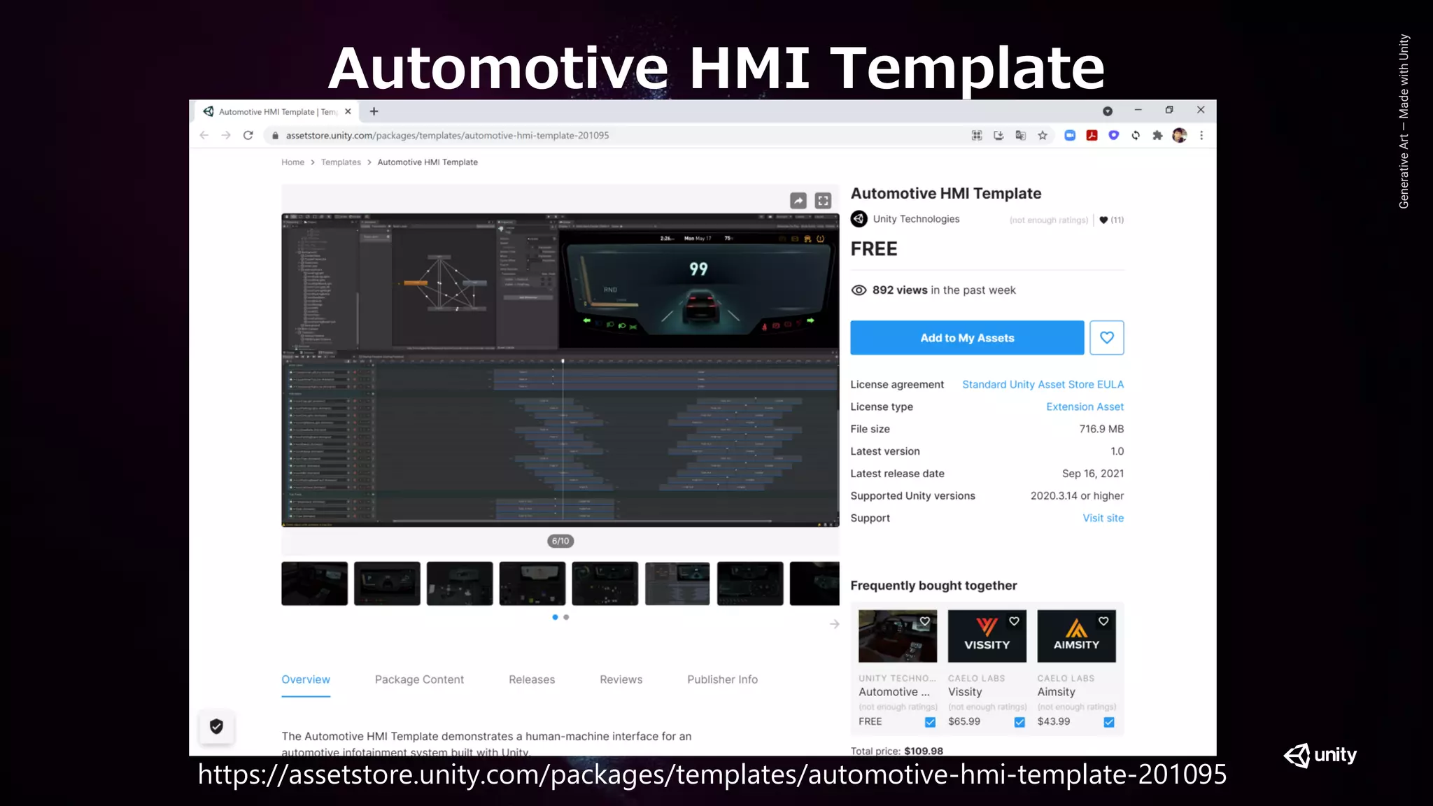Open the Vissity product title
Viewport: 1433px width, 806px height.
(x=965, y=692)
